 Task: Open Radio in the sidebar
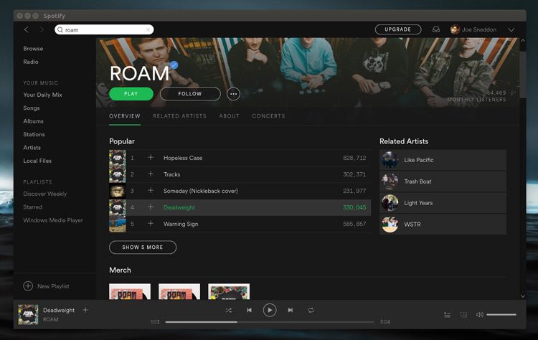(x=31, y=62)
